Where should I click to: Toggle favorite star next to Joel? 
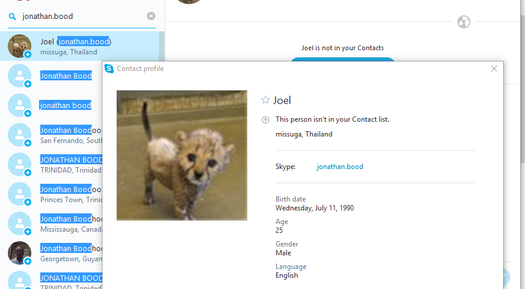click(x=265, y=100)
